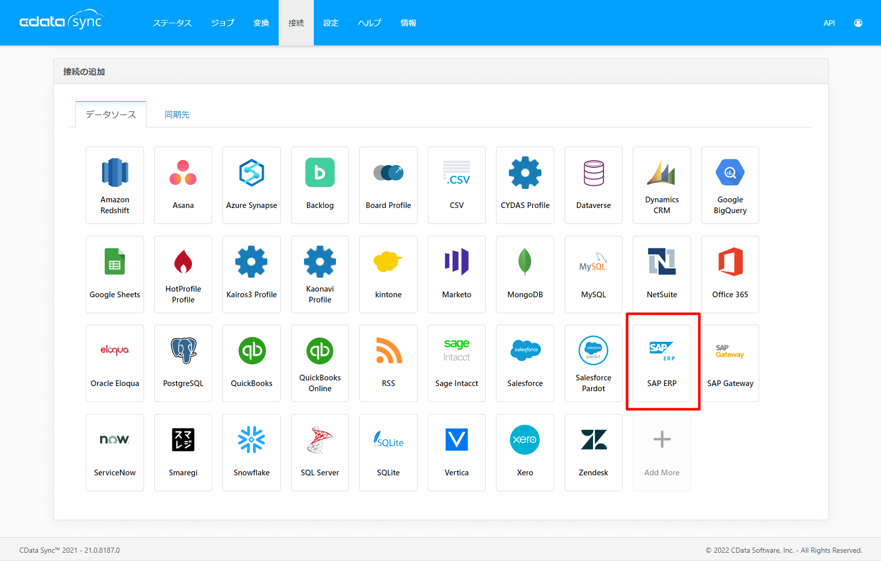Image resolution: width=881 pixels, height=561 pixels.
Task: Open the Google BigQuery connector
Action: (x=730, y=185)
